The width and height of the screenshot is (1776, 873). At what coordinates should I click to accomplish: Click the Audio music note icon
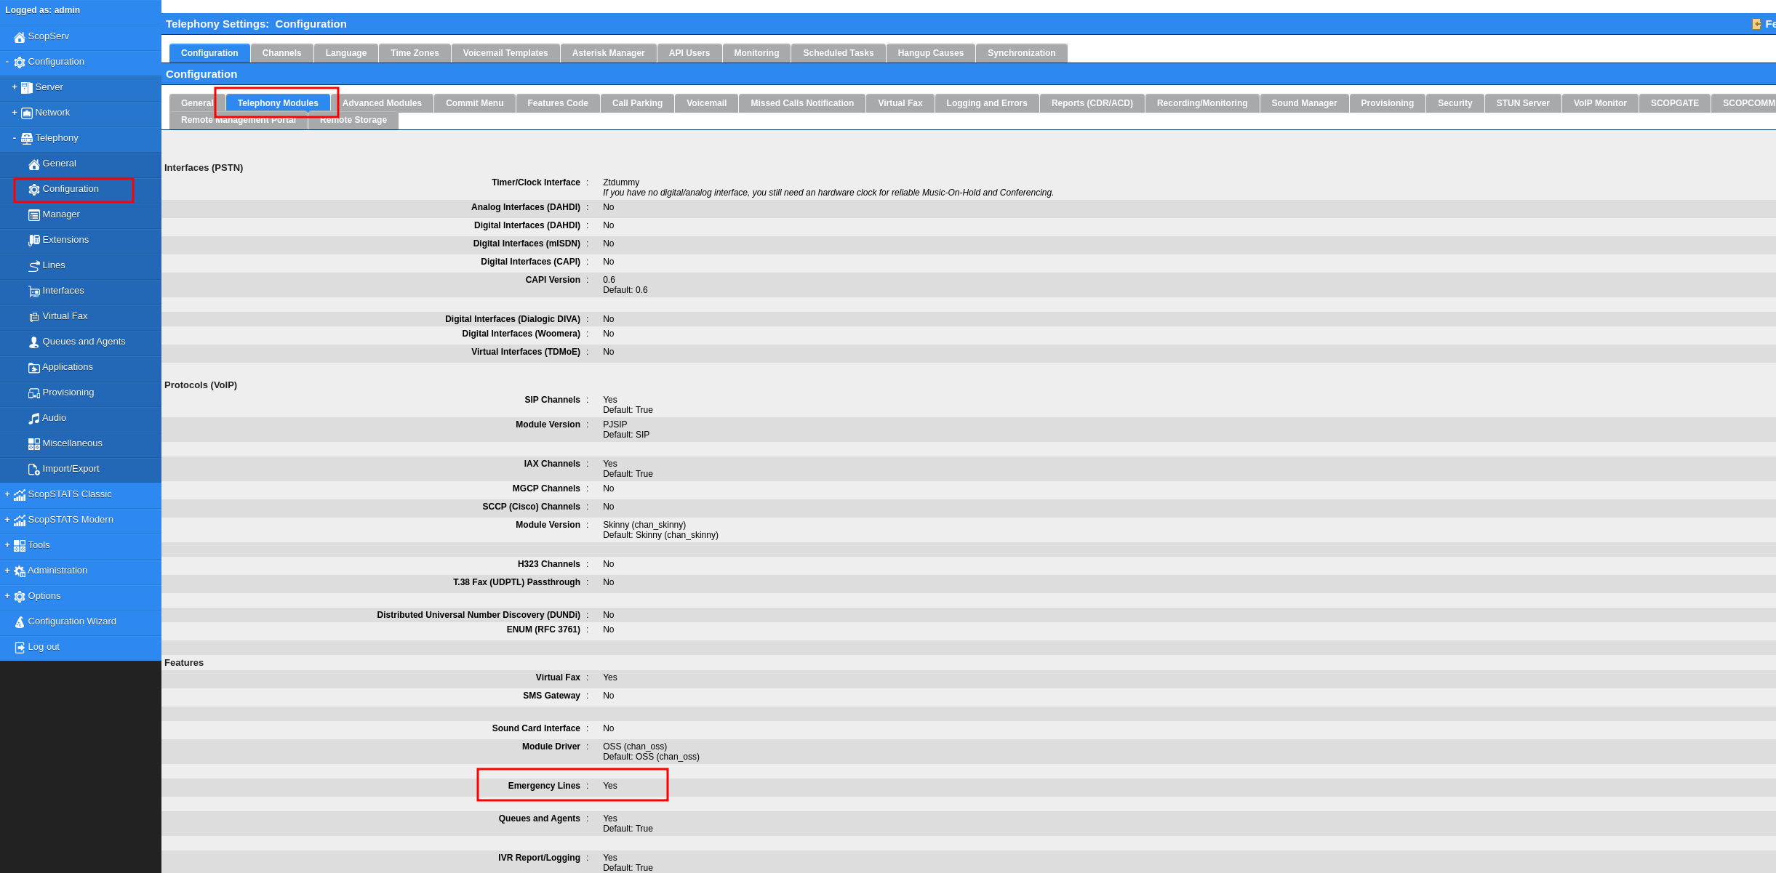click(34, 419)
